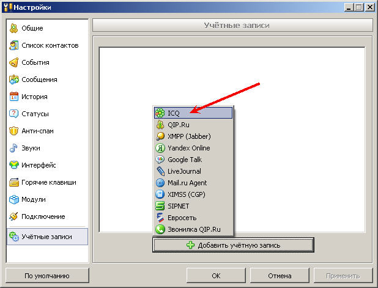The image size is (378, 288).
Task: Select XMPP (Jabber) menu entry
Action: [x=193, y=136]
